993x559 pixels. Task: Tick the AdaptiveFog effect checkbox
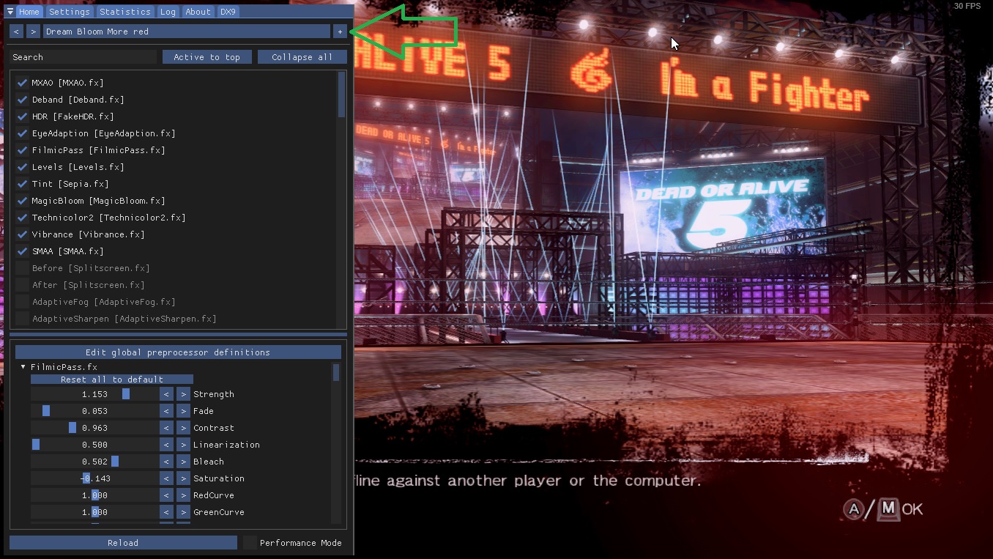[22, 302]
